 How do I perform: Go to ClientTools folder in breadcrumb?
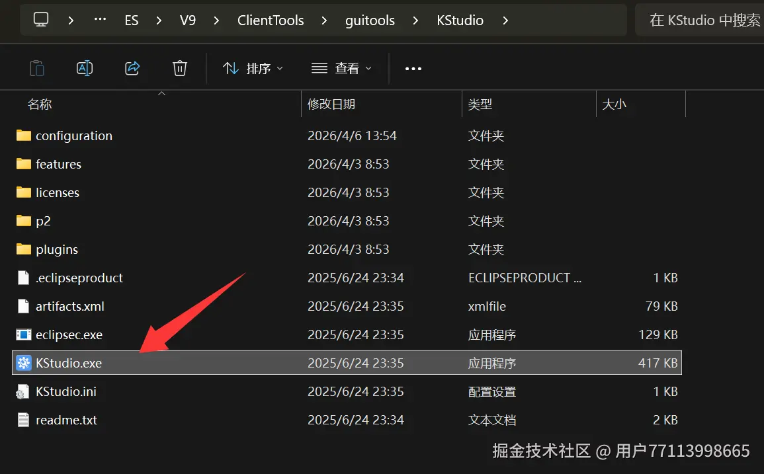point(271,20)
